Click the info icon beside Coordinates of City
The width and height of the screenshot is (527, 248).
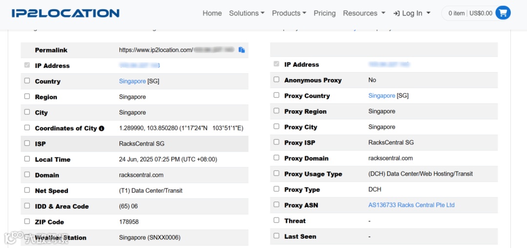click(x=101, y=128)
